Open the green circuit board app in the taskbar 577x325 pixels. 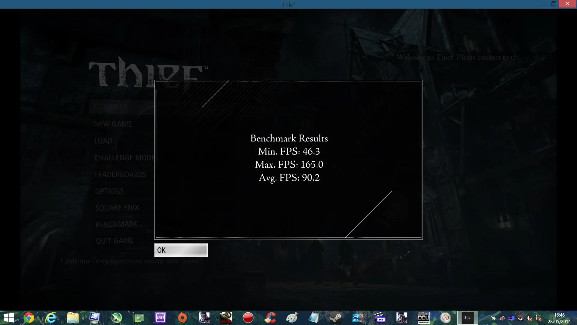click(139, 318)
